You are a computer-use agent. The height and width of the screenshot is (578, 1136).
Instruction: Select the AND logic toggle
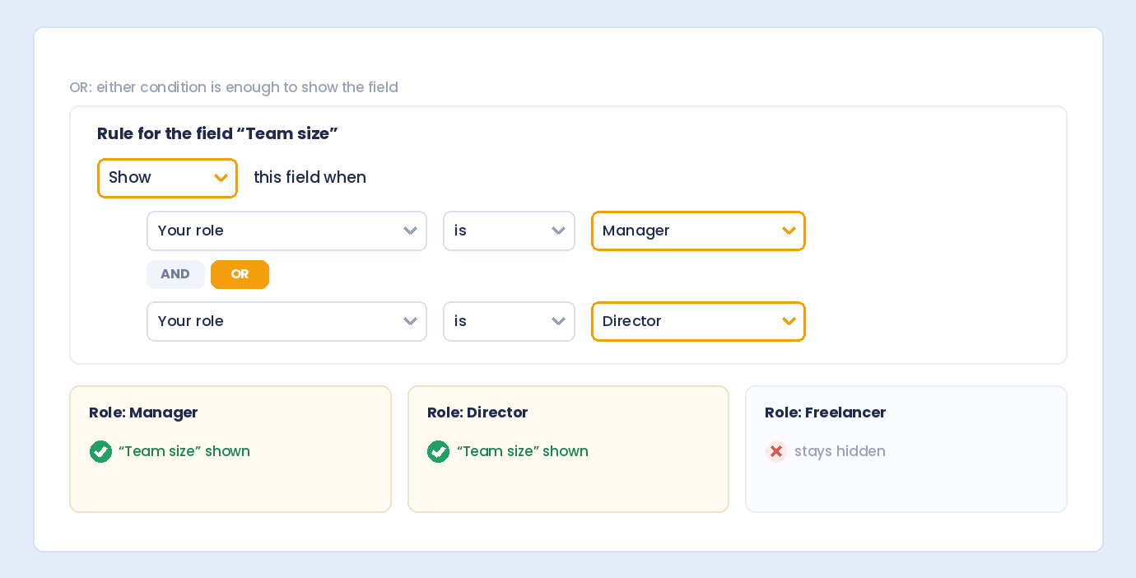(175, 274)
